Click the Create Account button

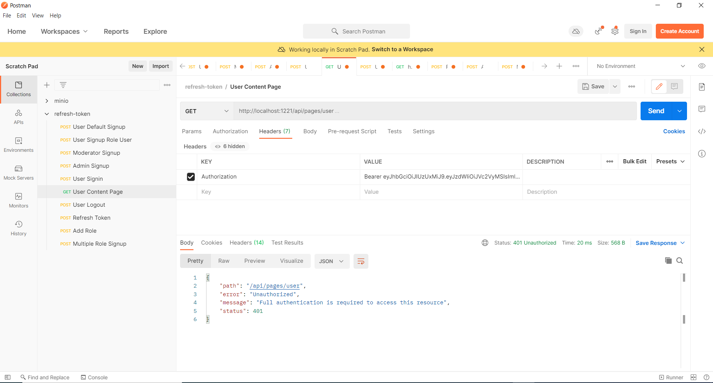pyautogui.click(x=680, y=31)
